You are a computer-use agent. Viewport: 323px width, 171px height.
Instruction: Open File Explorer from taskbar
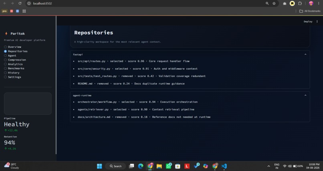(x=159, y=166)
